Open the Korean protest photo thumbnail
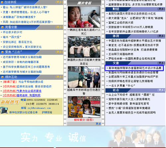Screen dimensions: 166x148 [84, 47]
